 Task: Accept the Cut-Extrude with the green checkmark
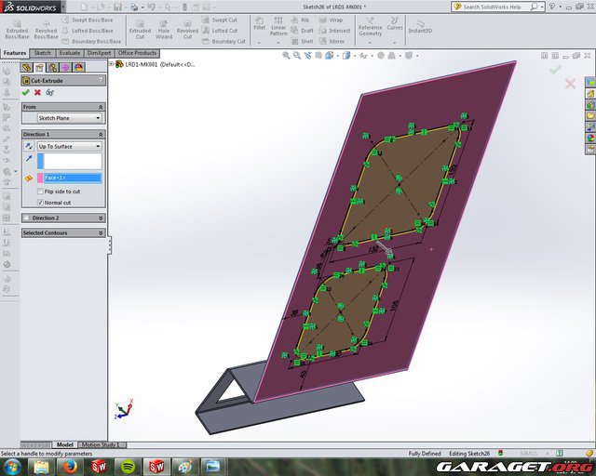click(26, 92)
